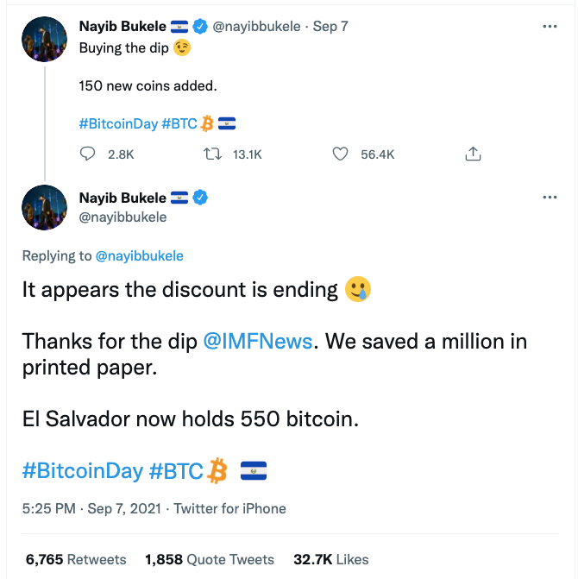This screenshot has width=578, height=579.
Task: View the 6,765 Retweets list
Action: click(76, 559)
